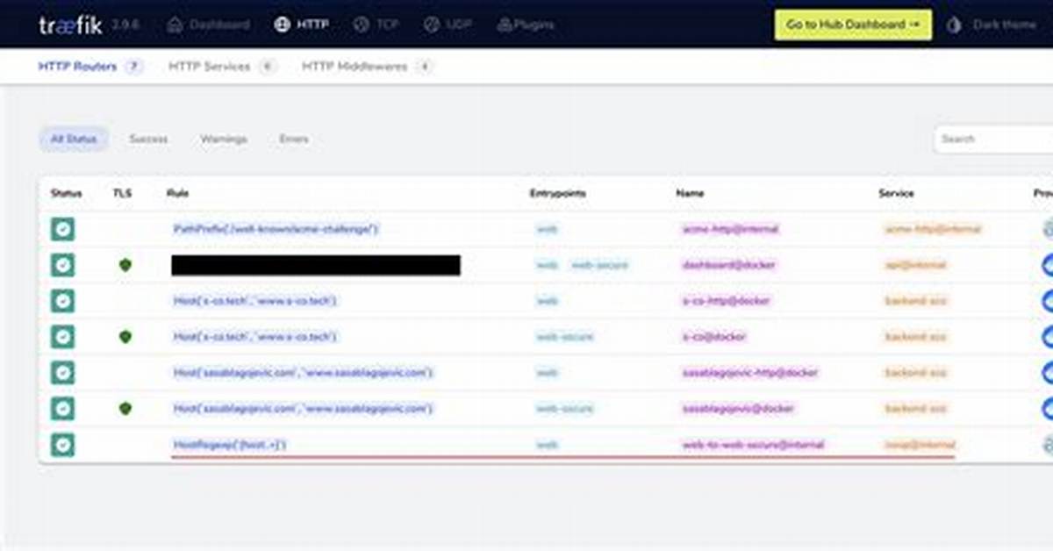
Task: Click TLS shield icon in s-co@docker row
Action: point(125,337)
